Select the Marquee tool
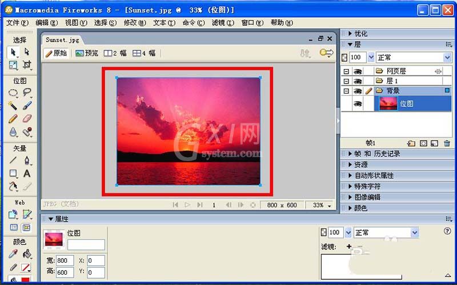 [x=13, y=93]
